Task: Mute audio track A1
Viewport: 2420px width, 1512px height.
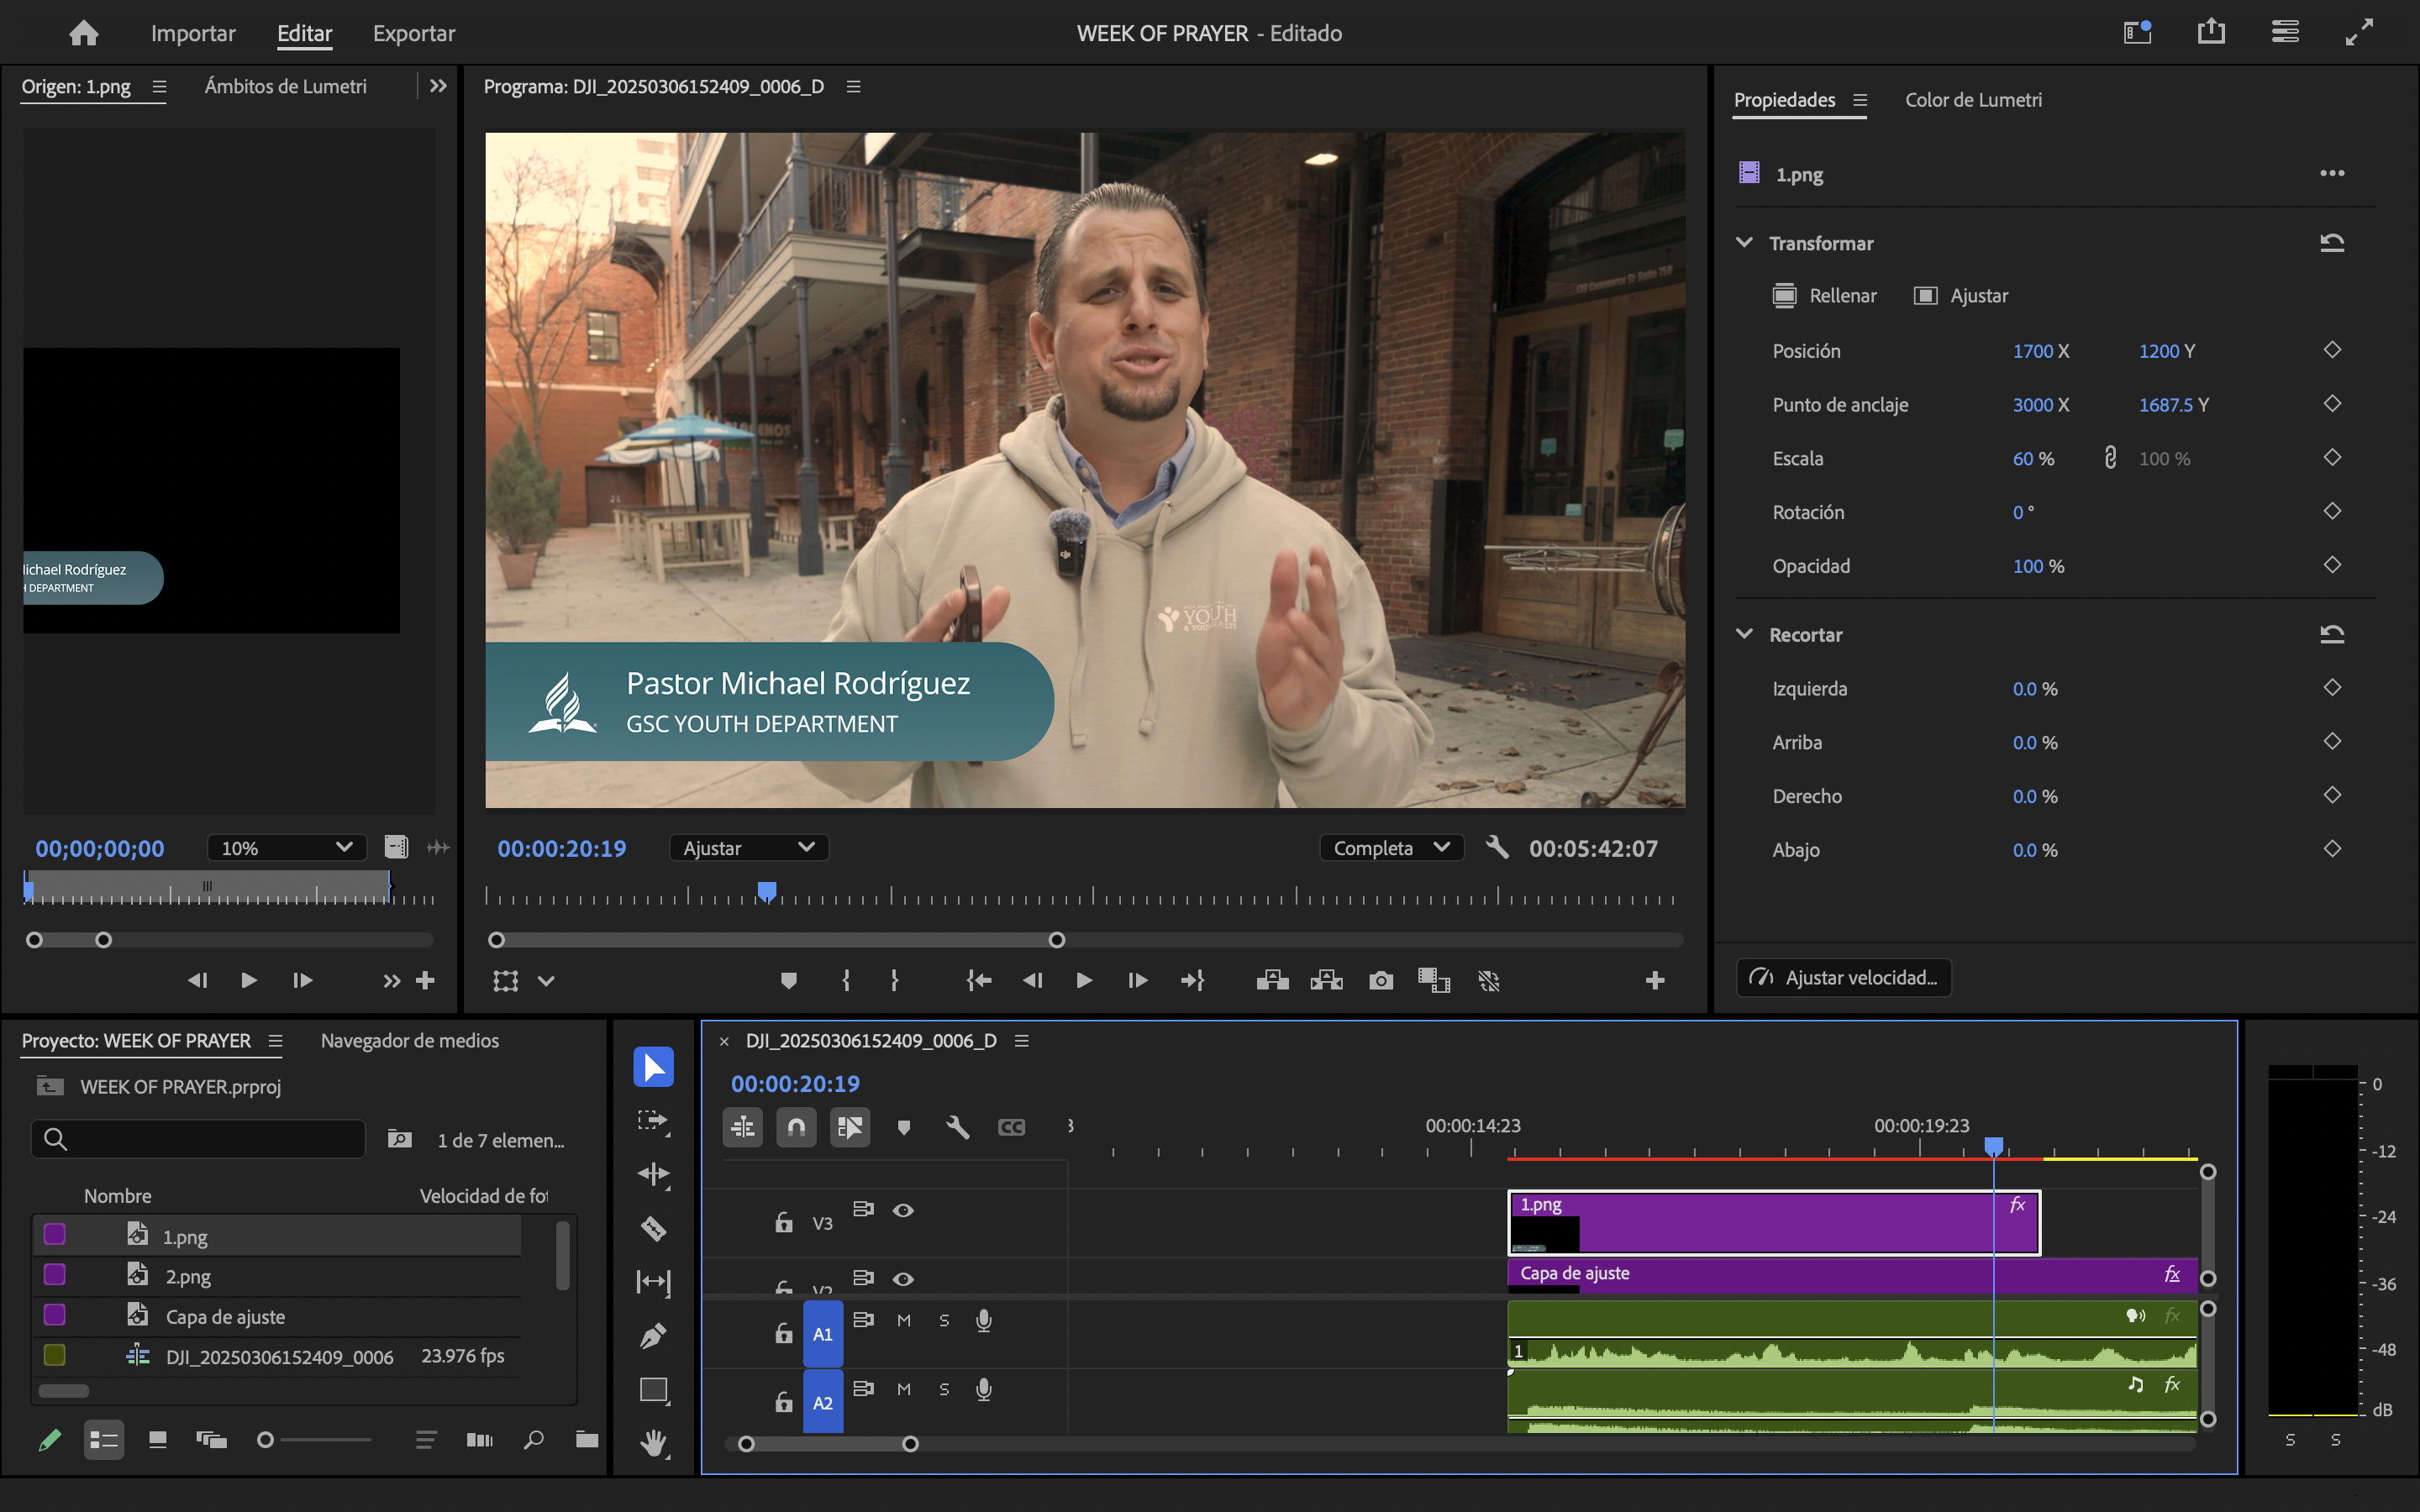Action: coord(903,1320)
